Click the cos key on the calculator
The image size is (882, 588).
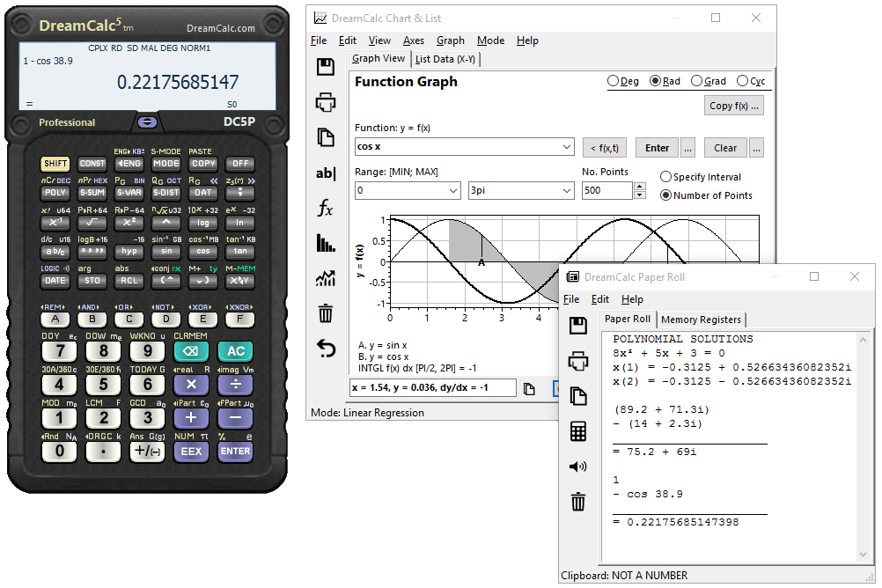pyautogui.click(x=203, y=252)
